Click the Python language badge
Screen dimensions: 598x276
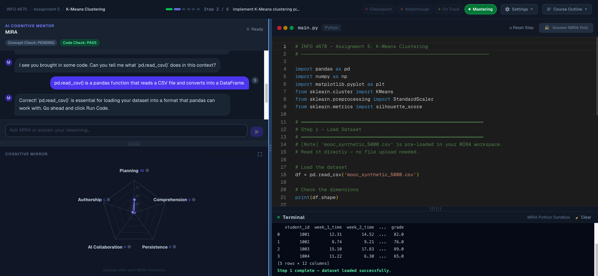click(331, 28)
